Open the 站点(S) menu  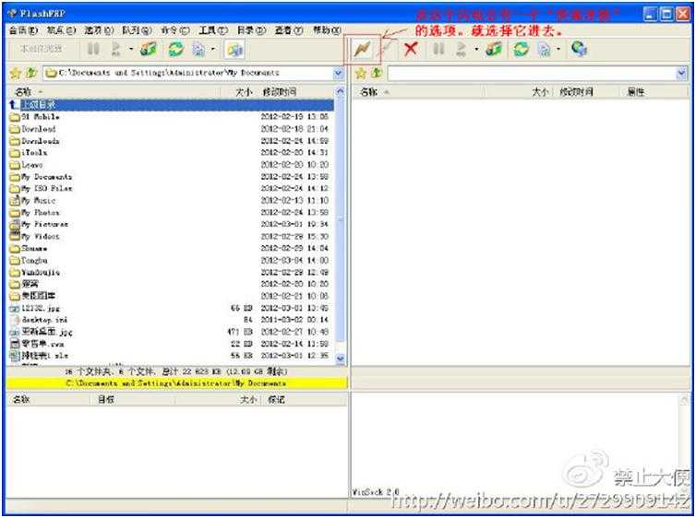click(61, 30)
